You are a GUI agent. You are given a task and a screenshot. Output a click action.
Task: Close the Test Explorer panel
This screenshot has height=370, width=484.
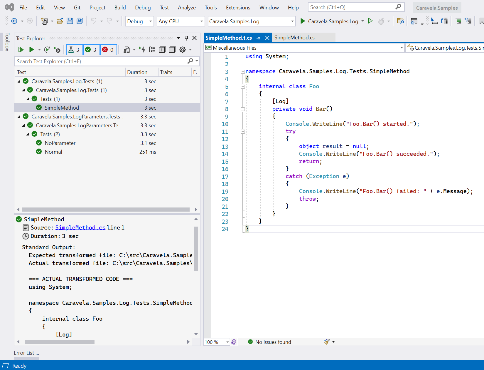(x=194, y=38)
